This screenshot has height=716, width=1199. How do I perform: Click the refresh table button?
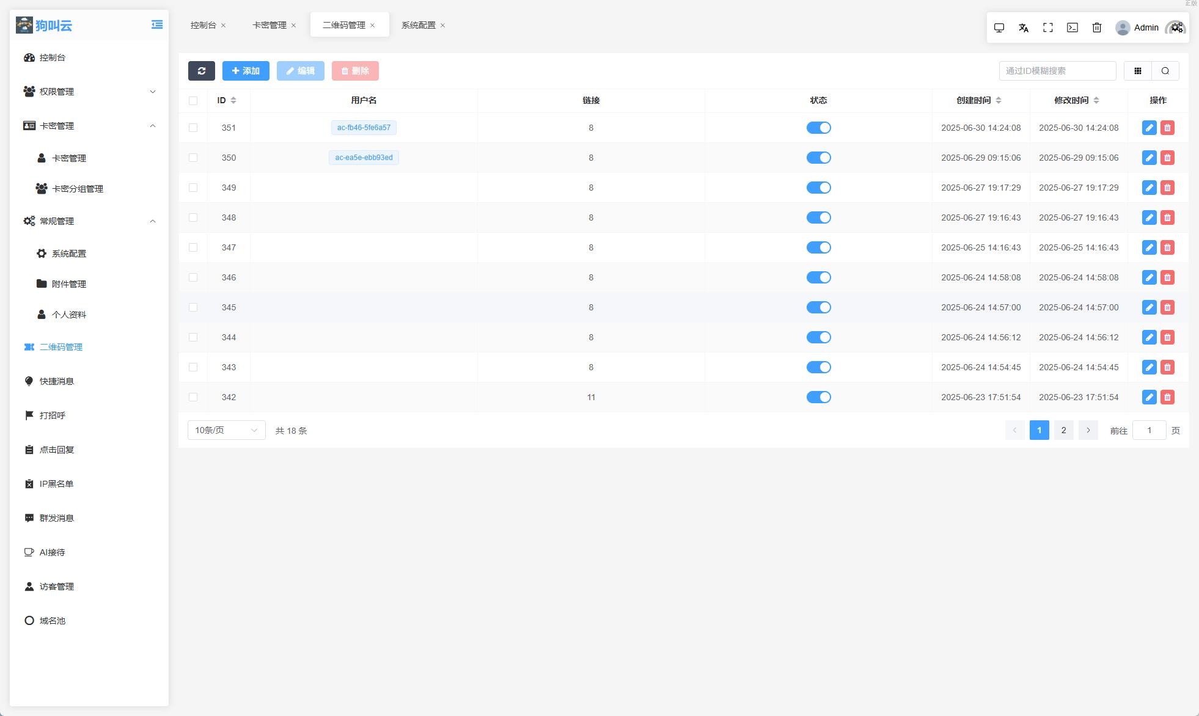(201, 71)
